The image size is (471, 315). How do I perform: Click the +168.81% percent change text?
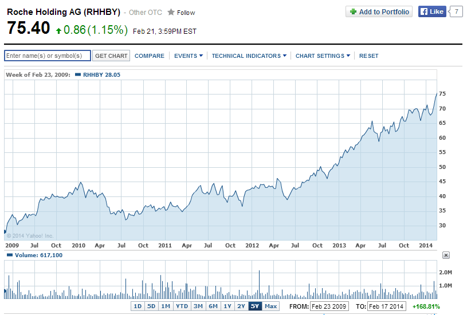pyautogui.click(x=426, y=306)
